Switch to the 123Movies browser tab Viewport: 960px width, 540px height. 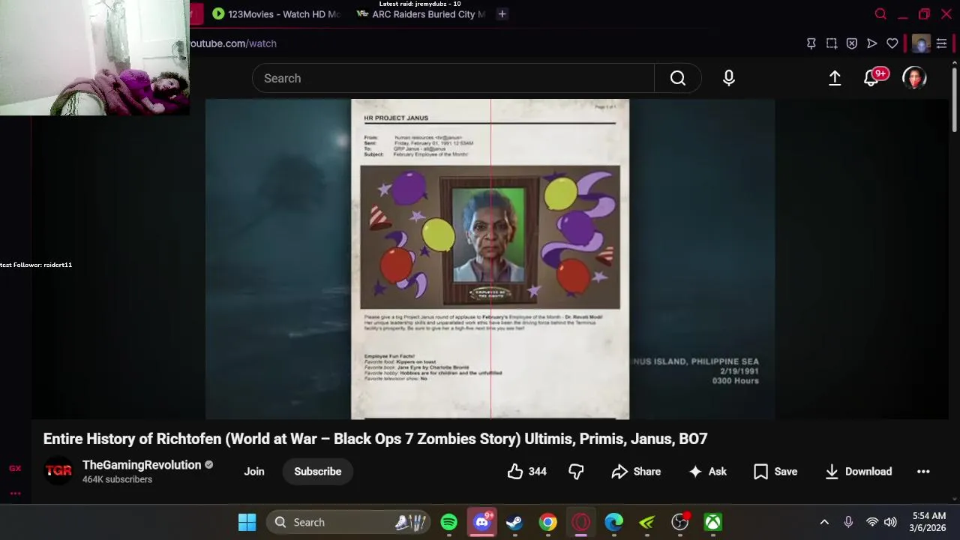tap(276, 13)
